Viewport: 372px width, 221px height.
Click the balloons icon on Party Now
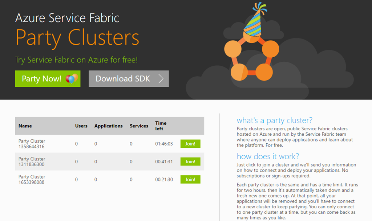(72, 79)
